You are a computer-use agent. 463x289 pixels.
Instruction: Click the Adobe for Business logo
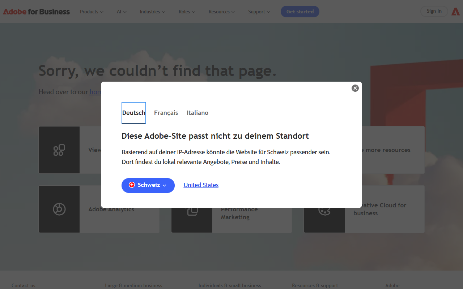pos(37,12)
